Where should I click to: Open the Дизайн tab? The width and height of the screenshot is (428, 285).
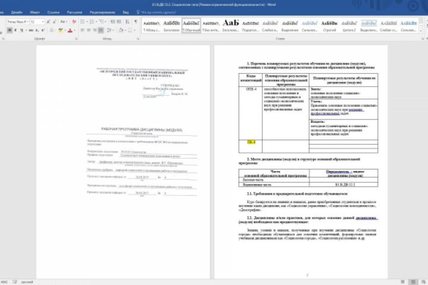coord(17,12)
